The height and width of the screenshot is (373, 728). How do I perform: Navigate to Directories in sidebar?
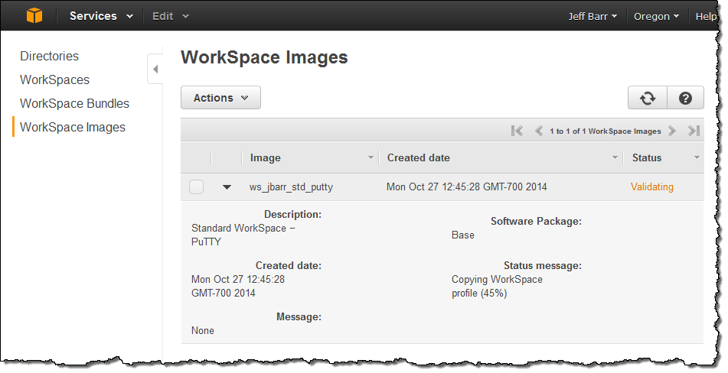click(x=49, y=56)
